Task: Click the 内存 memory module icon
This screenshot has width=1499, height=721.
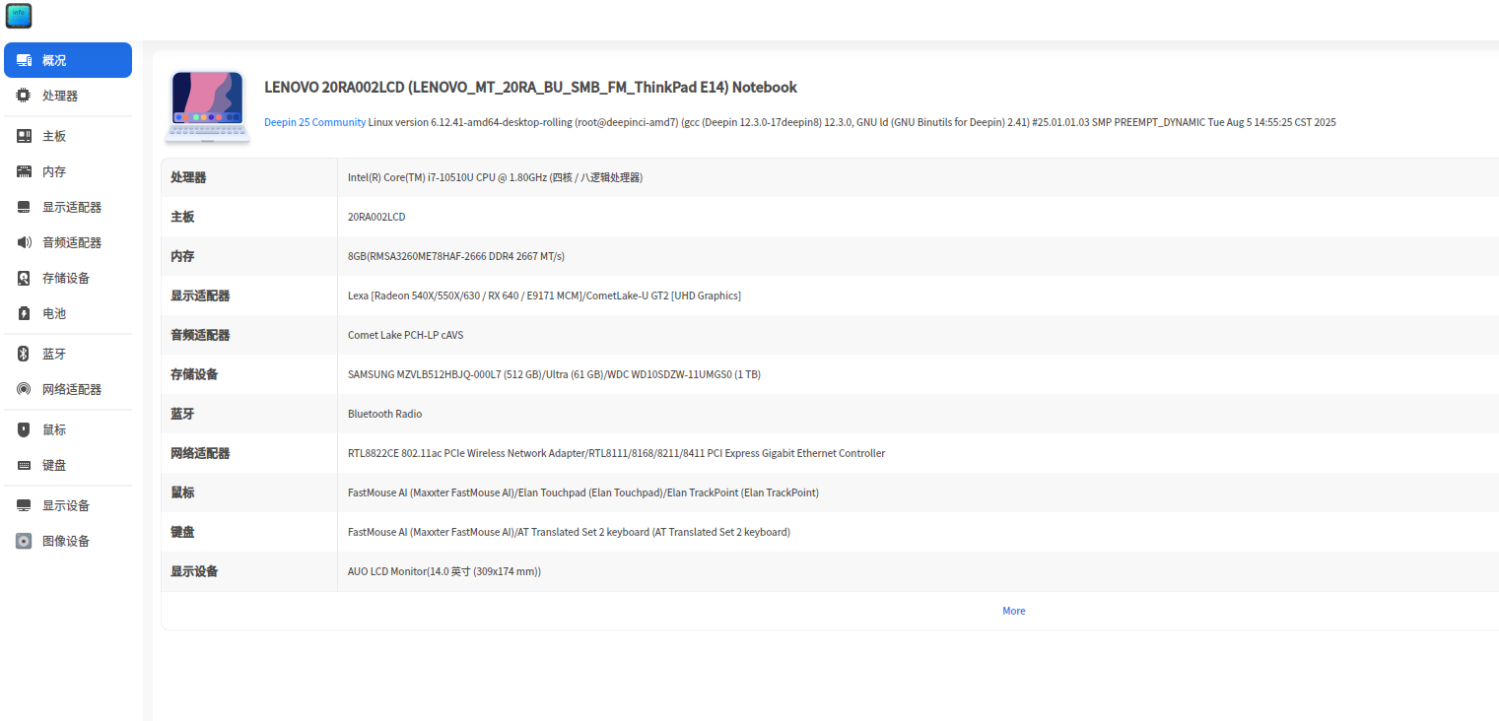Action: pyautogui.click(x=24, y=171)
